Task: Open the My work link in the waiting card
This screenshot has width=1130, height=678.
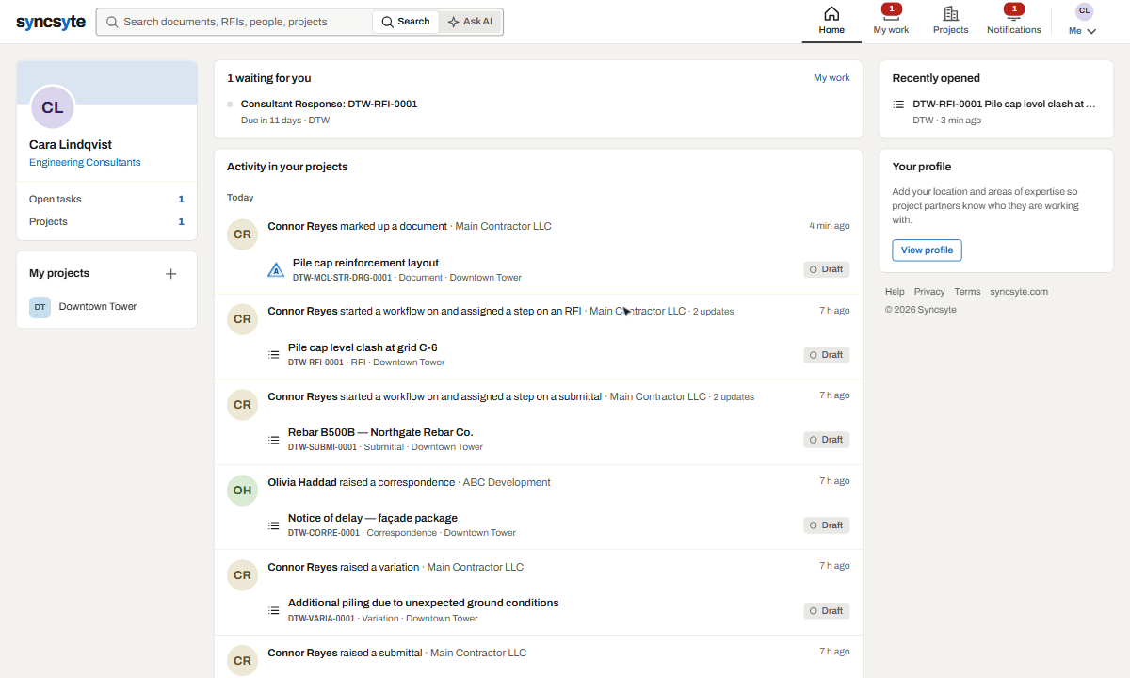Action: click(831, 78)
